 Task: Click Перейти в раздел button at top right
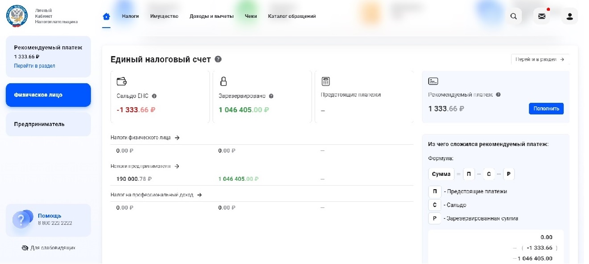pos(540,59)
